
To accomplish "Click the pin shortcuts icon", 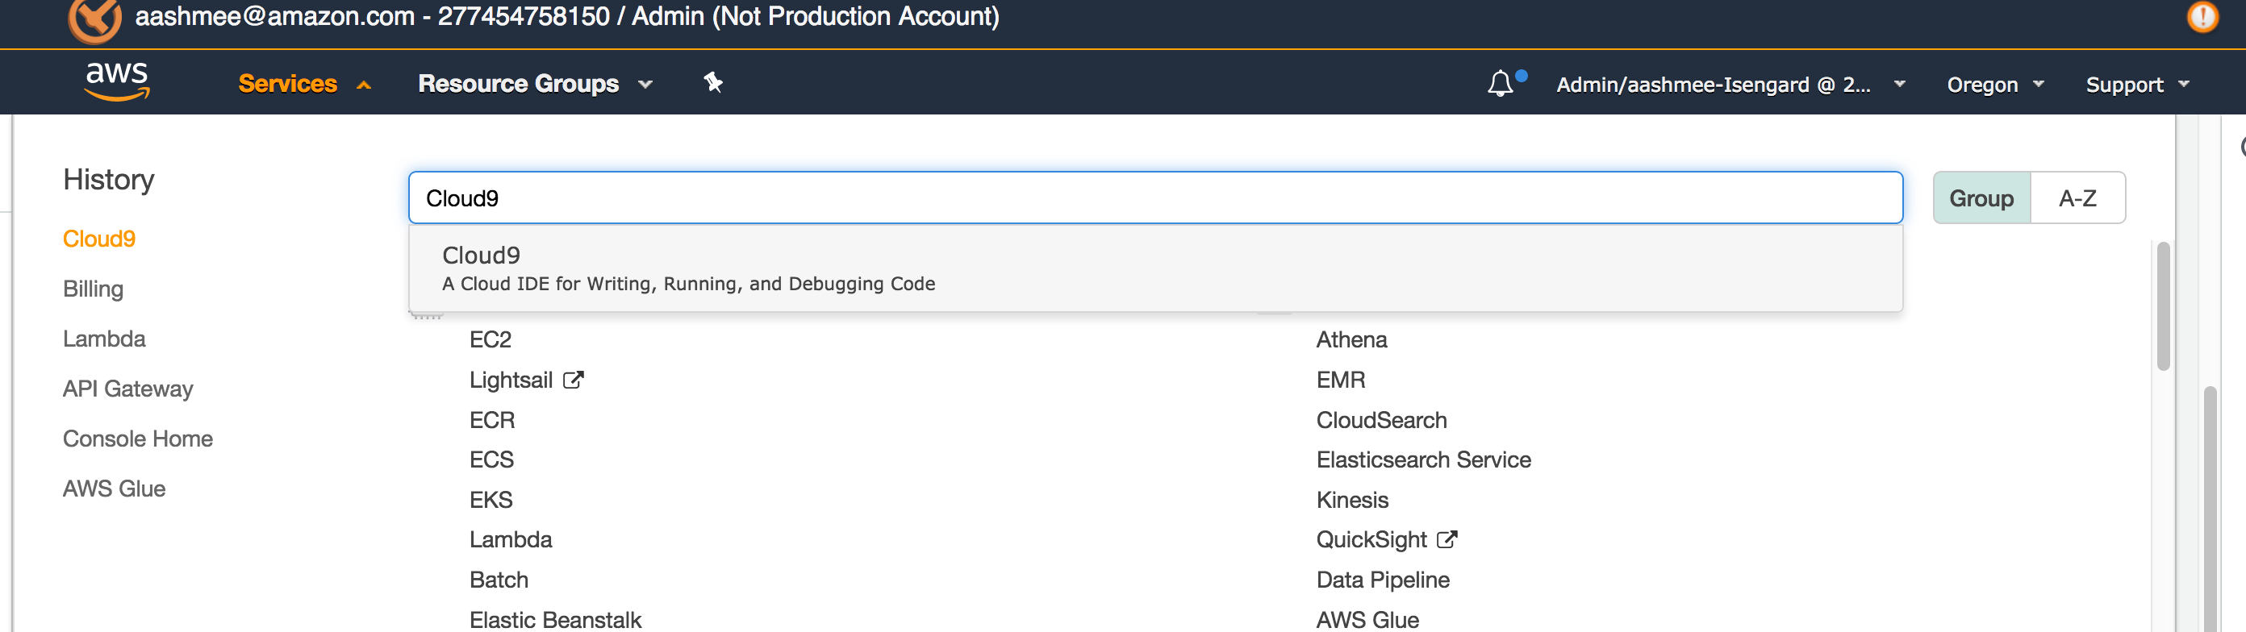I will (713, 83).
